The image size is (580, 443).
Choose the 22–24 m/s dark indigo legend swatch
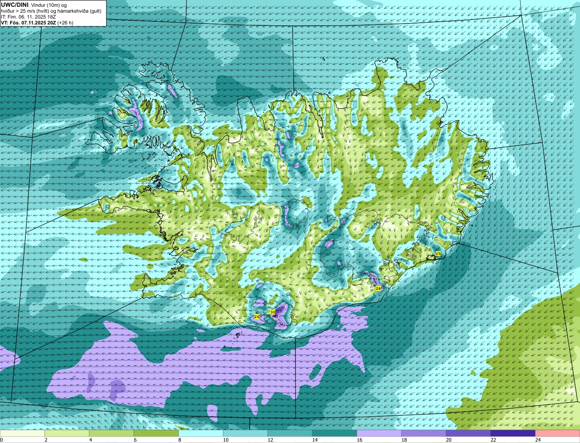[512, 433]
